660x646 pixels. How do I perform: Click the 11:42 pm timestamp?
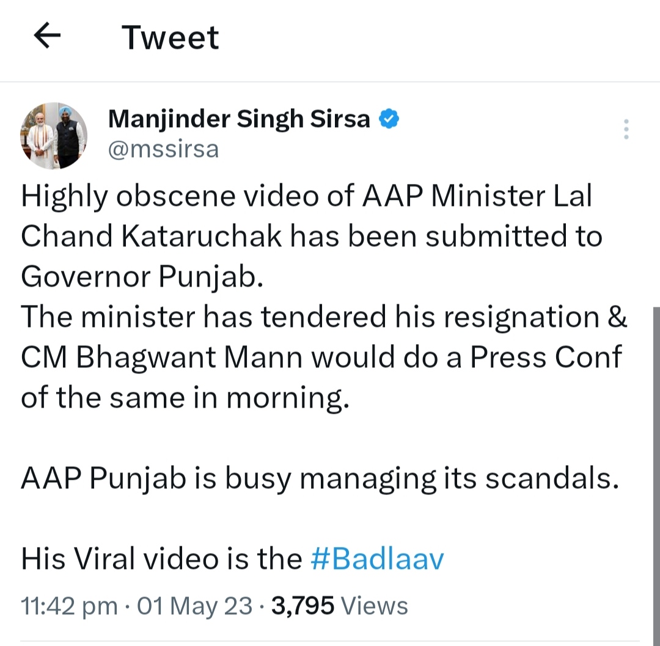coord(69,606)
